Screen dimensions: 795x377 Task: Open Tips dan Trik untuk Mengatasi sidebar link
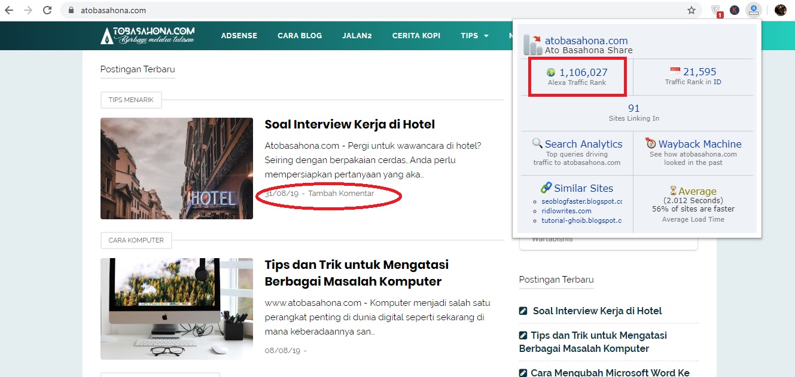tap(593, 342)
